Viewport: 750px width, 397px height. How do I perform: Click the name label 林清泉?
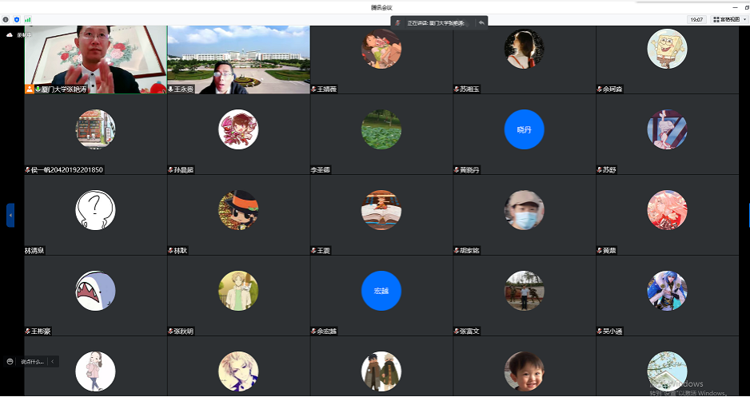pos(35,251)
